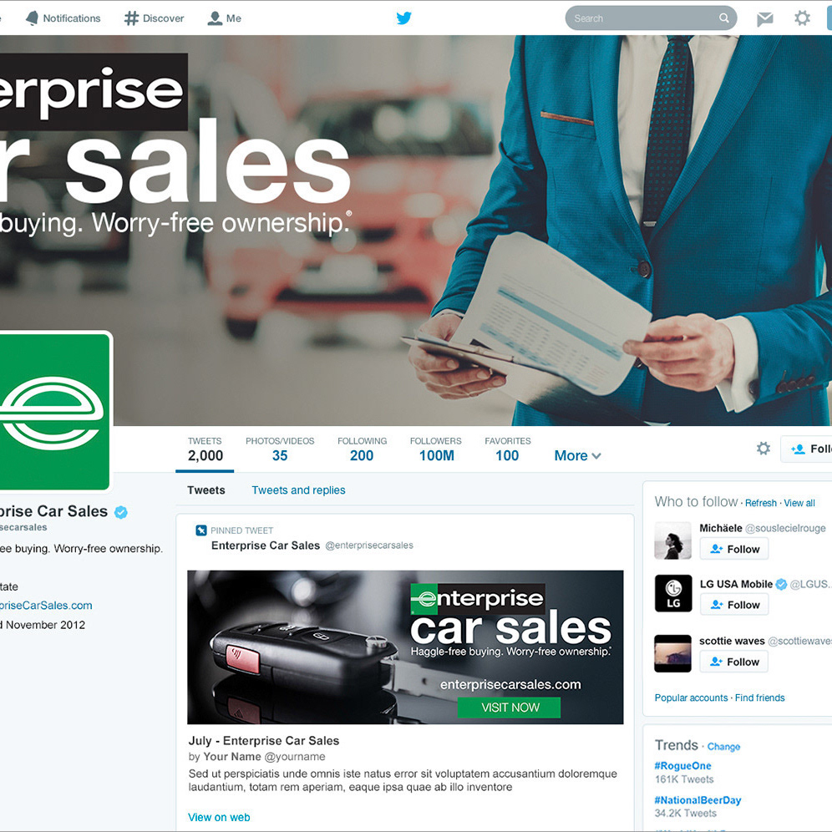Click the Twitter bird logo
The height and width of the screenshot is (832, 832).
tap(403, 18)
